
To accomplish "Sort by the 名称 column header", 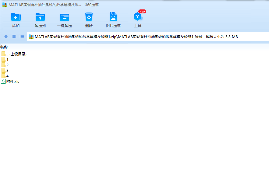I will click(4, 47).
